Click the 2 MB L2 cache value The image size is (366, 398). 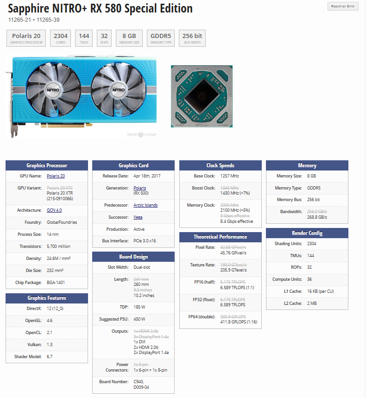coord(312,303)
